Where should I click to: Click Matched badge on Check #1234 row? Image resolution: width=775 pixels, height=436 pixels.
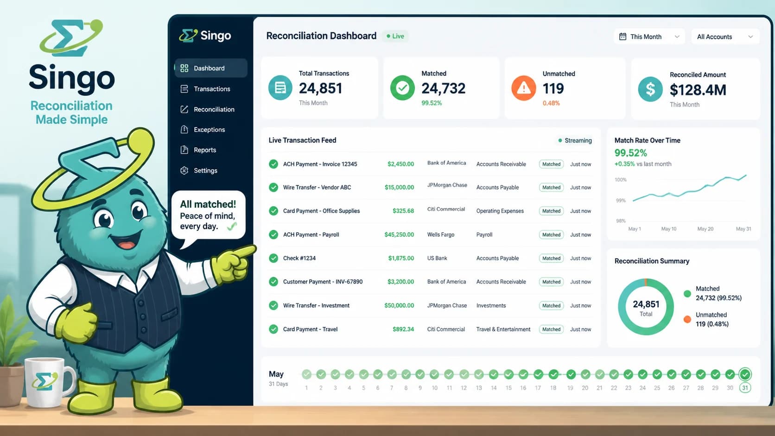point(551,258)
